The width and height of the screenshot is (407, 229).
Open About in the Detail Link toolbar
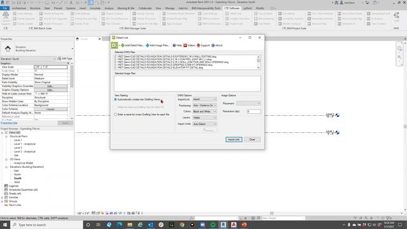click(x=217, y=45)
